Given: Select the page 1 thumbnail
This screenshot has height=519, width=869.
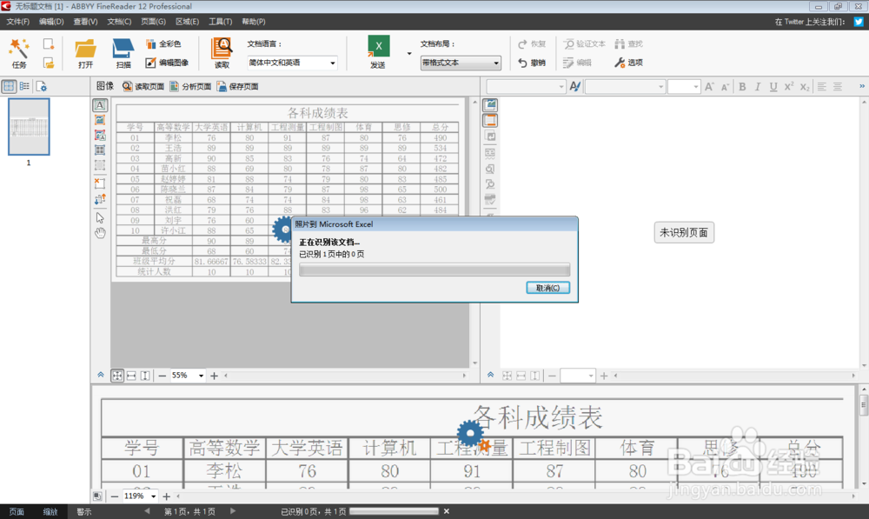Looking at the screenshot, I should point(29,127).
